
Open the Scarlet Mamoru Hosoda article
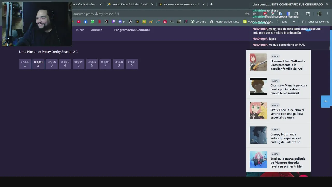tap(288, 163)
